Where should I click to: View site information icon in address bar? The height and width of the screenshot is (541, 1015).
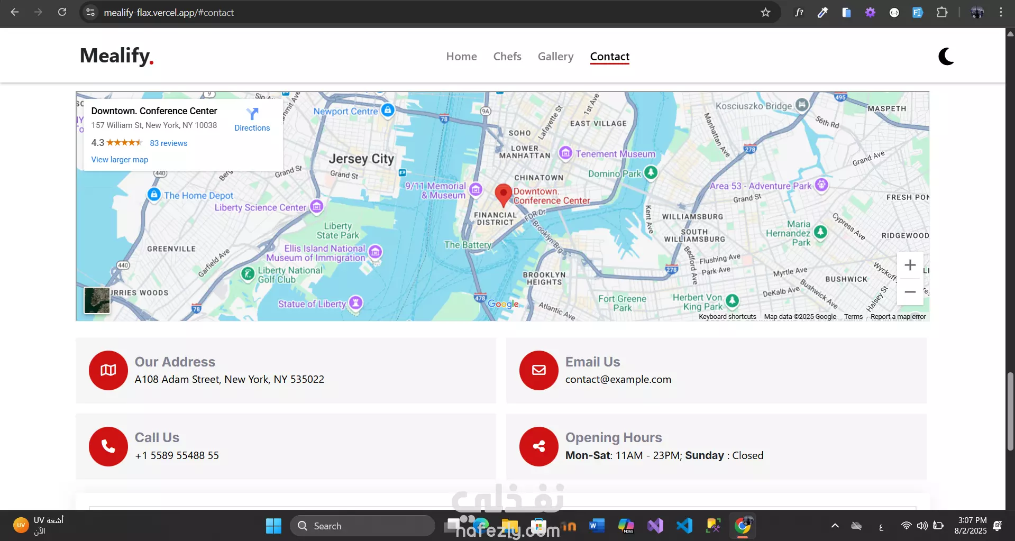coord(90,12)
